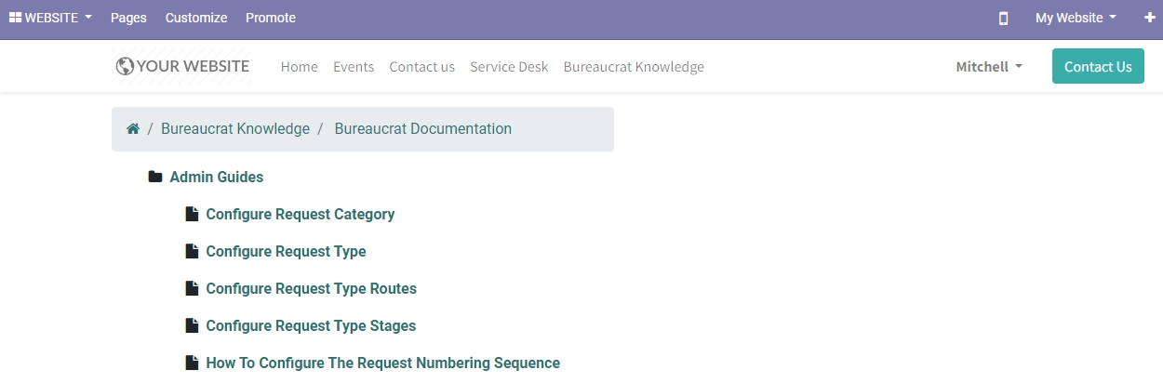
Task: Click the plus icon for new content
Action: pyautogui.click(x=1150, y=18)
